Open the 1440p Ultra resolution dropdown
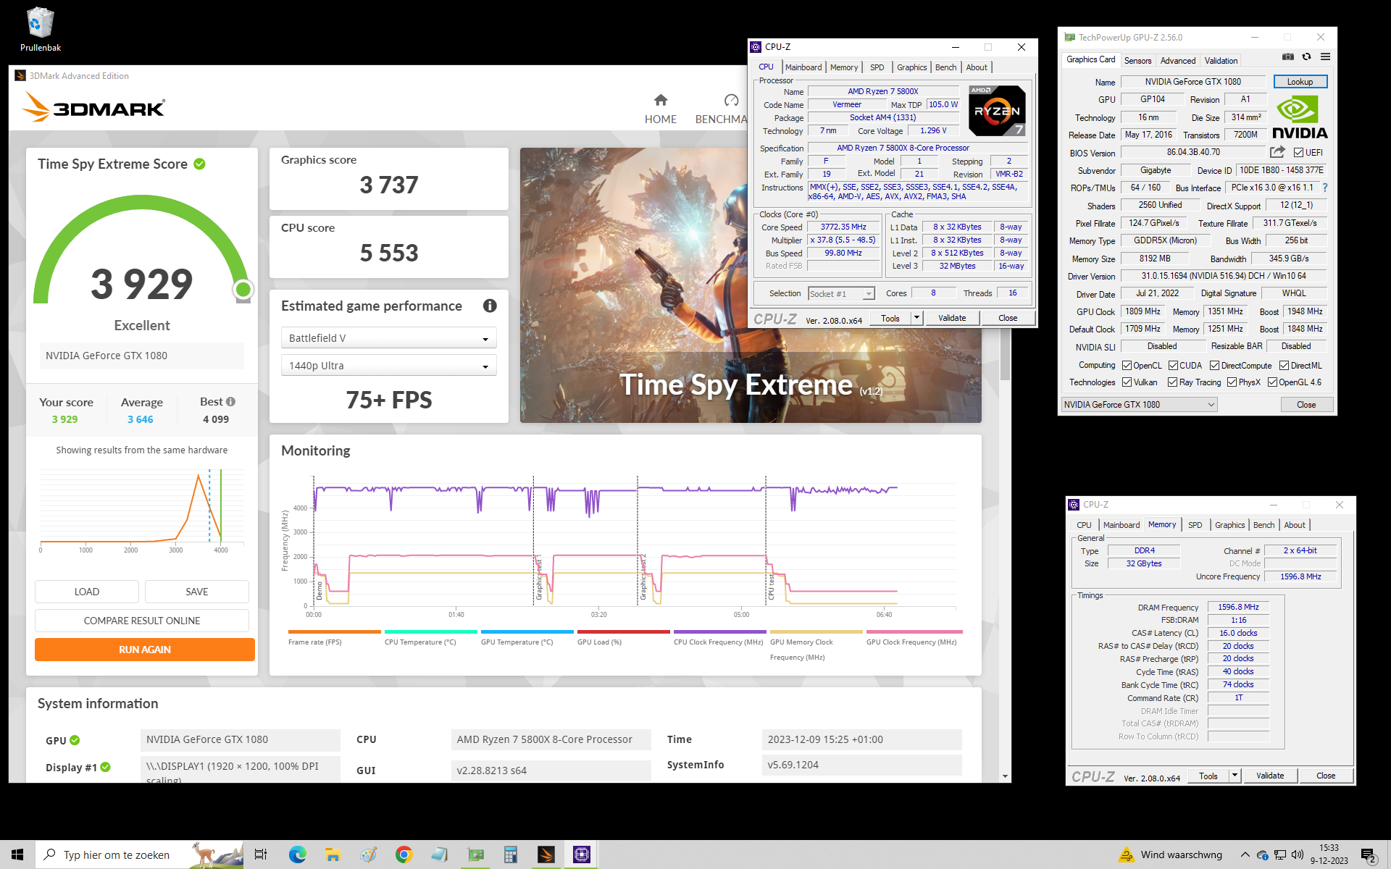Viewport: 1391px width, 869px height. (389, 366)
